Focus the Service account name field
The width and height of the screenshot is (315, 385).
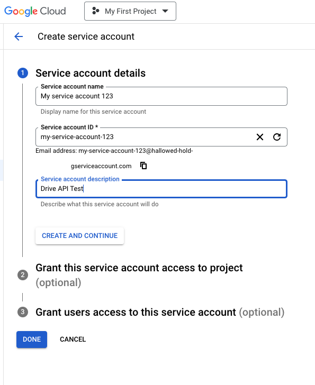161,96
